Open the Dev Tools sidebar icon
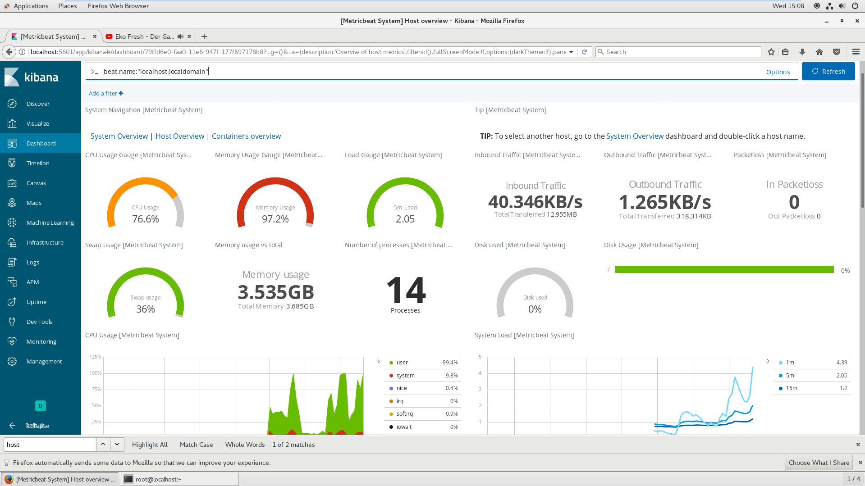 click(12, 322)
